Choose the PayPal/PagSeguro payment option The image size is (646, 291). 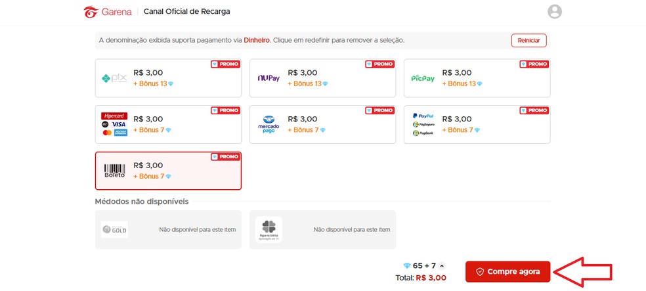[477, 124]
